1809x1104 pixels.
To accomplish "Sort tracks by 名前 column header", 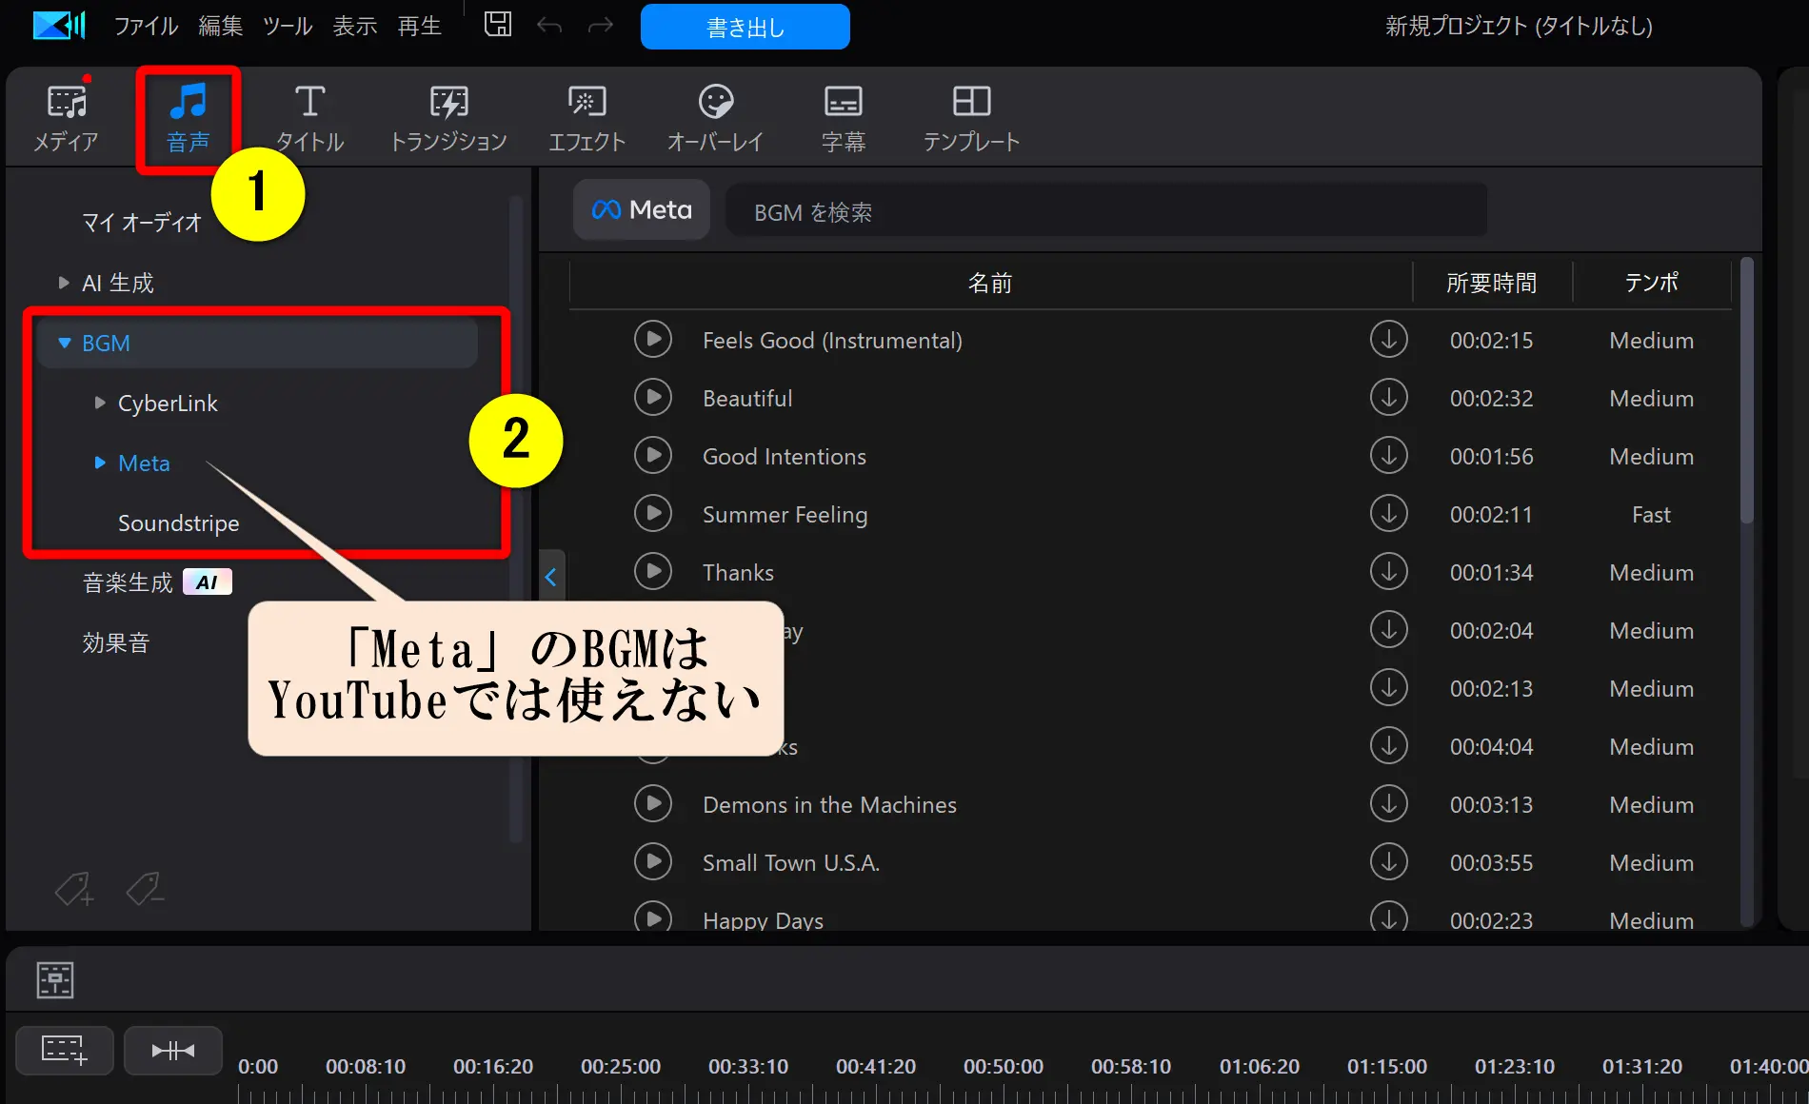I will point(990,283).
